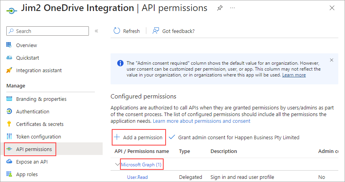The height and width of the screenshot is (182, 345).
Task: Grant admin consent for Happen Business
Action: (x=234, y=137)
